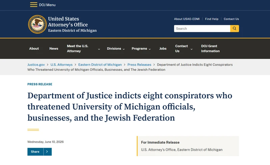Open DOJ Grant Information menu item
The height and width of the screenshot is (165, 270).
(x=210, y=48)
